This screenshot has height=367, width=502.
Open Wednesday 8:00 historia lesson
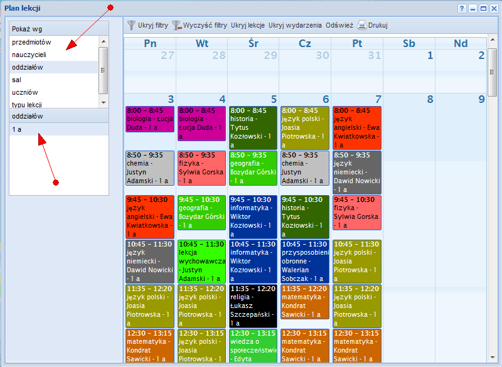click(x=254, y=128)
